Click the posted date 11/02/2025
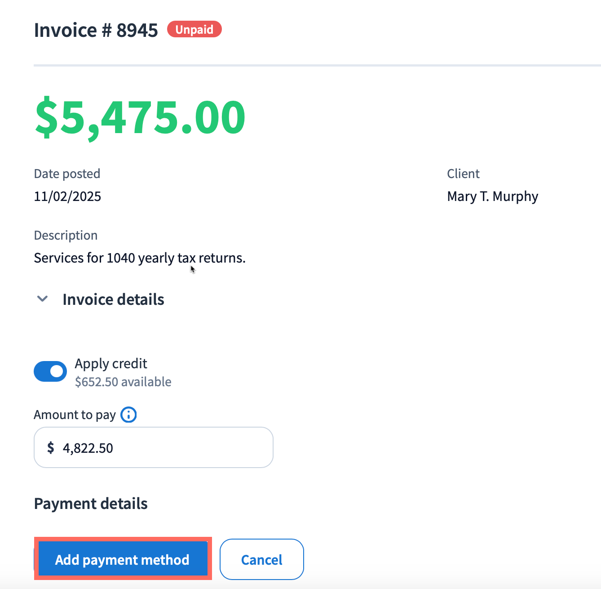 coord(67,196)
